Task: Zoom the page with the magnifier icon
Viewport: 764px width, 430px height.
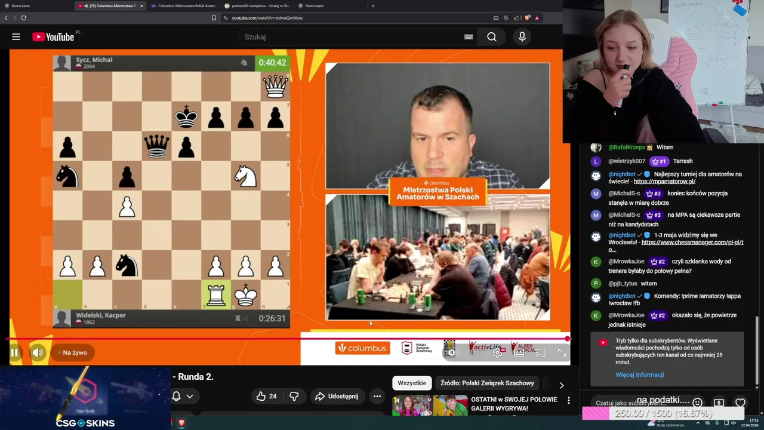Action: click(x=506, y=18)
